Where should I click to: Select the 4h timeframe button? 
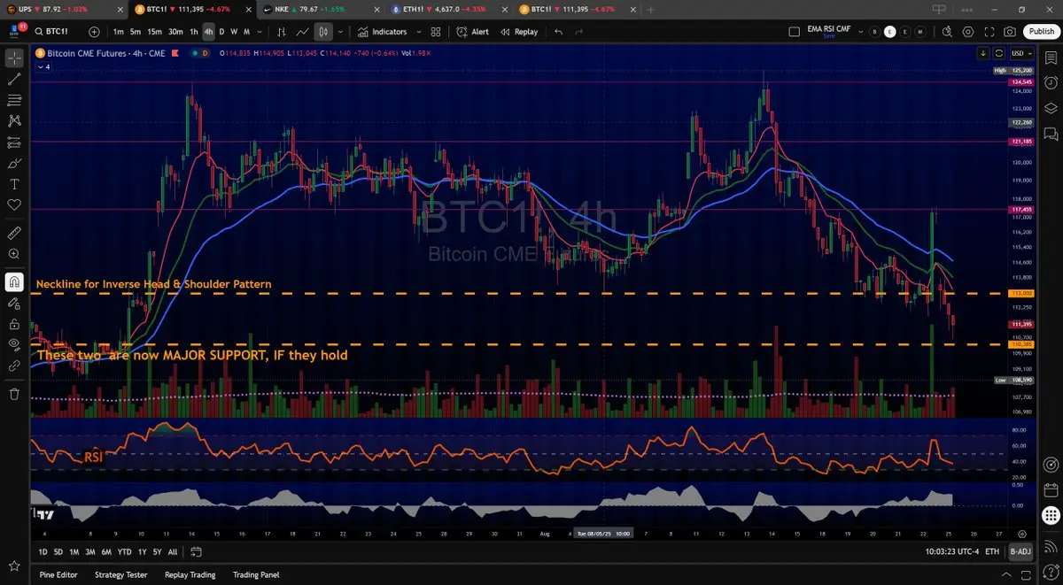[x=209, y=32]
